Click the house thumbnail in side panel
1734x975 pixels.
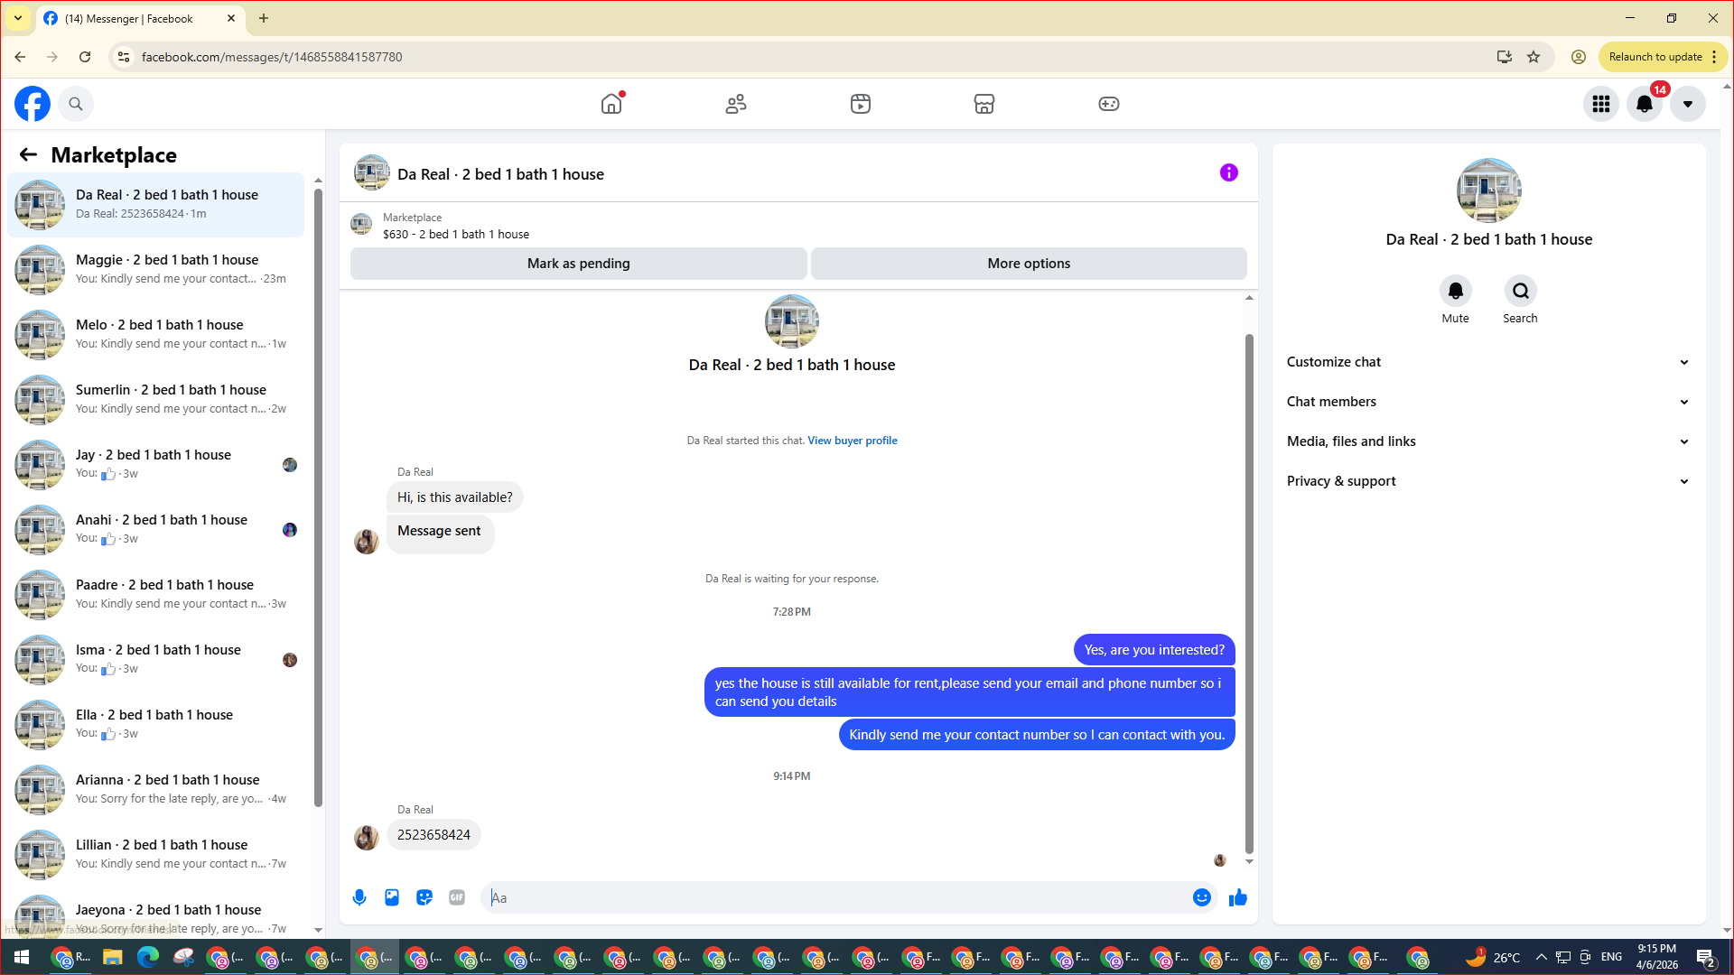(1489, 190)
